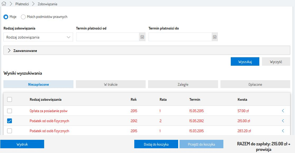
Task: Uncheck the 2012 Podatek od osób fizycznych row
Action: tap(10, 121)
